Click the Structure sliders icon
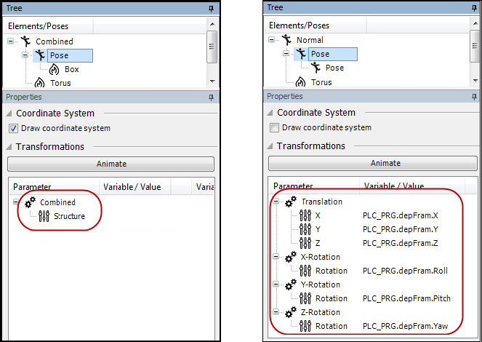This screenshot has width=482, height=342. pos(44,216)
